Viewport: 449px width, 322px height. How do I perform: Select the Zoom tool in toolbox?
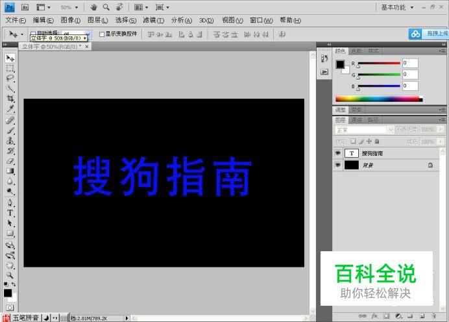[x=10, y=275]
